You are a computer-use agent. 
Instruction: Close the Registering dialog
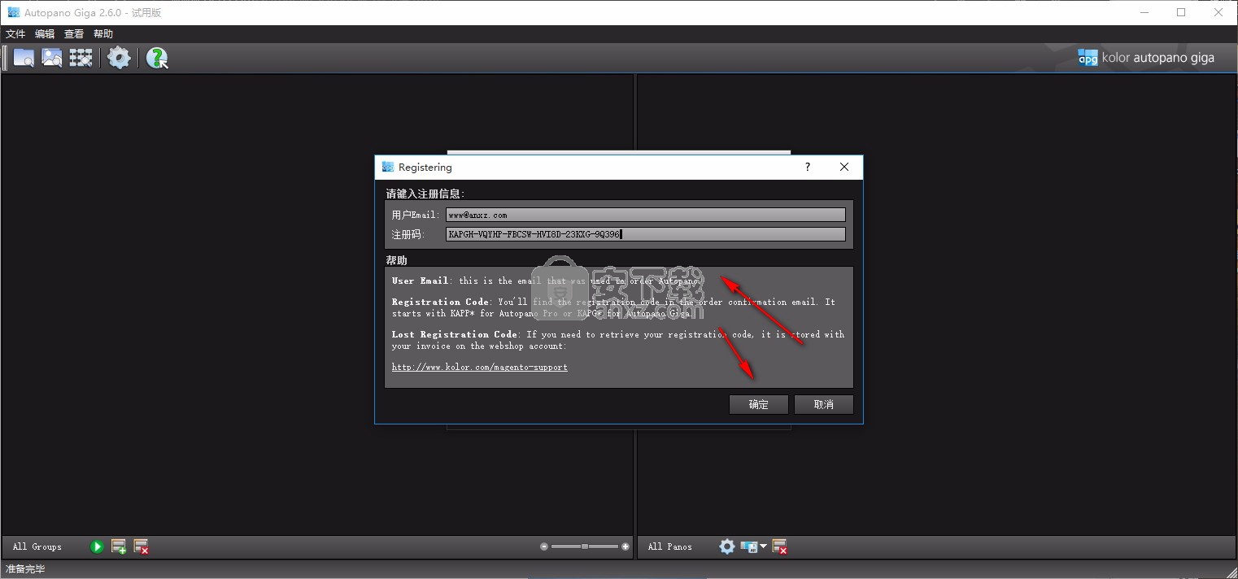844,167
